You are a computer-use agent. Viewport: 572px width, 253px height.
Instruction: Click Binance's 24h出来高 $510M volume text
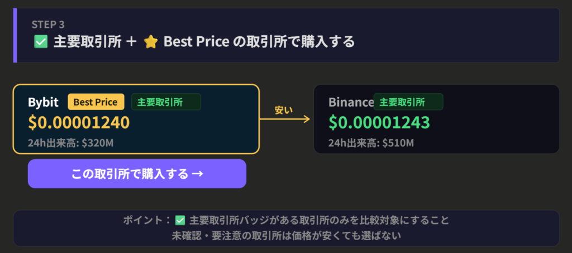(x=371, y=143)
